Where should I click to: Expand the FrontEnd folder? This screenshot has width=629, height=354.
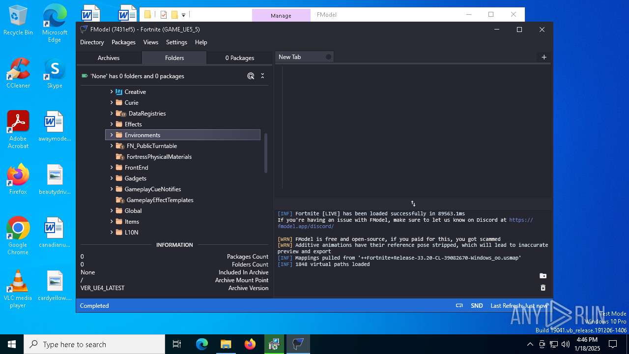(x=112, y=167)
